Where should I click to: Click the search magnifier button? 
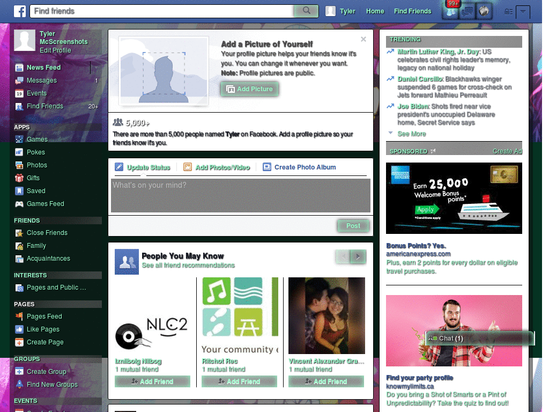click(306, 11)
